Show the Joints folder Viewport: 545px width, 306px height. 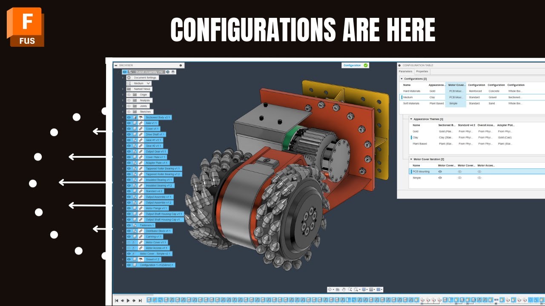(x=129, y=106)
